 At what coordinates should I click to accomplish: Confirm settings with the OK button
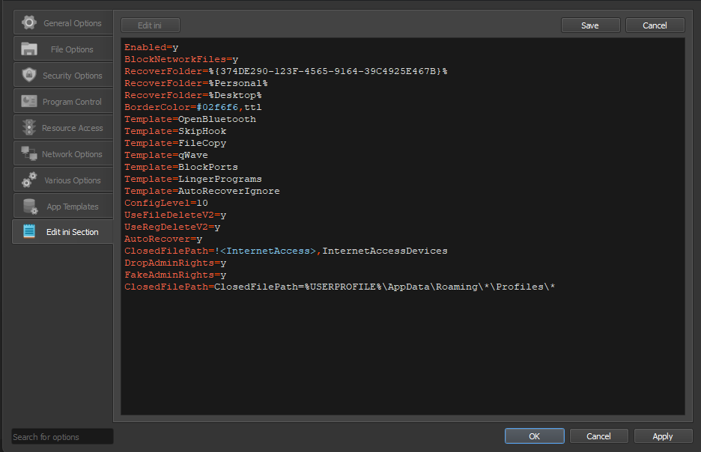pos(534,436)
